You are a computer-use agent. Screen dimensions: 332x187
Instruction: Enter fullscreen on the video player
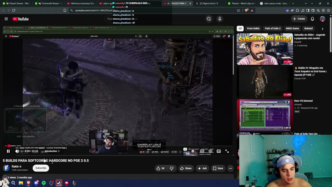227,151
